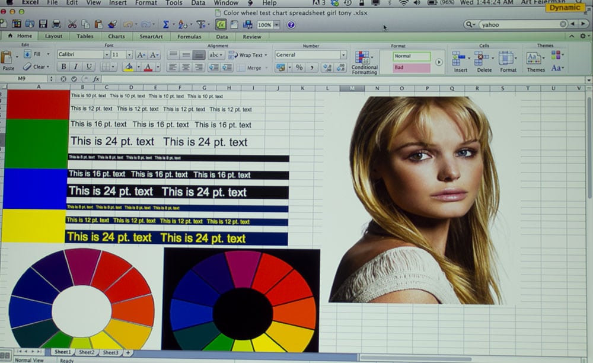Add a new sheet with plus button
Image resolution: width=593 pixels, height=363 pixels.
coord(128,352)
